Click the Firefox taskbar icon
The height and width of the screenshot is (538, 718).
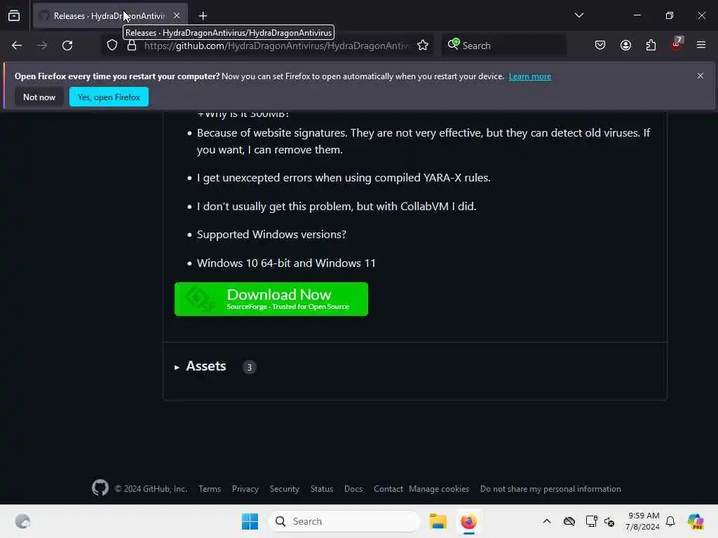pos(468,521)
